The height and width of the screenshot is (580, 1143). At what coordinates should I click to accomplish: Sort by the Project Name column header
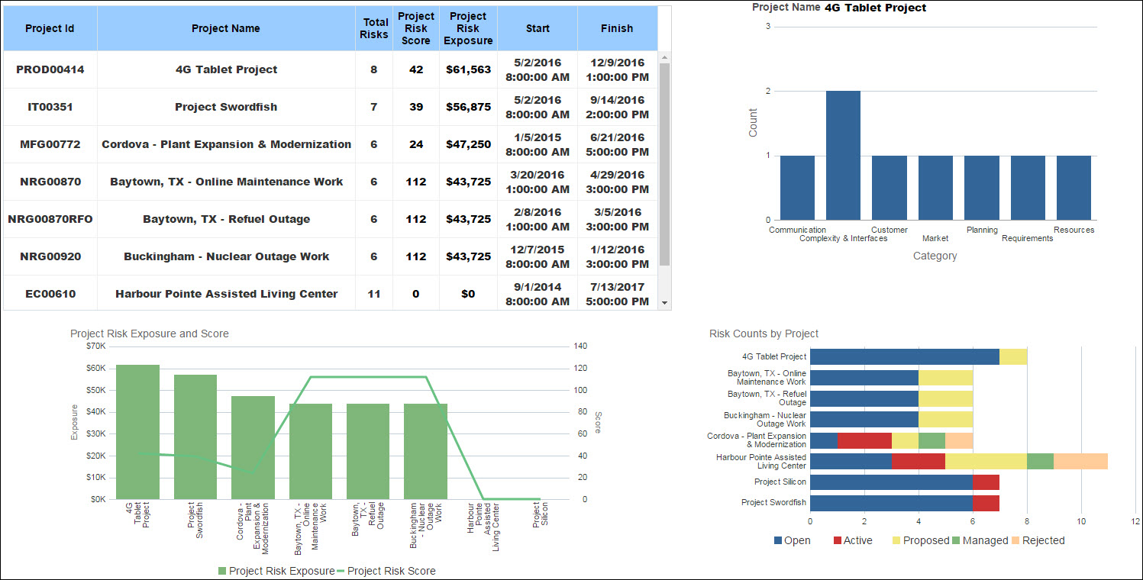tap(226, 28)
